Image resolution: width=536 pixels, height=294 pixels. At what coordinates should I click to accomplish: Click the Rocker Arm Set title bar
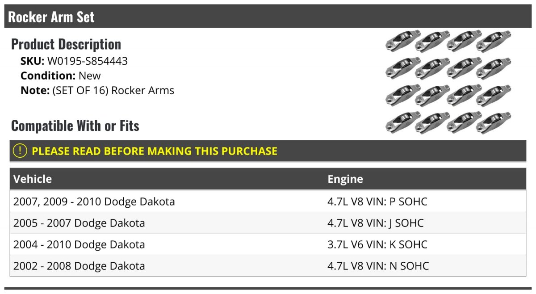(x=268, y=17)
